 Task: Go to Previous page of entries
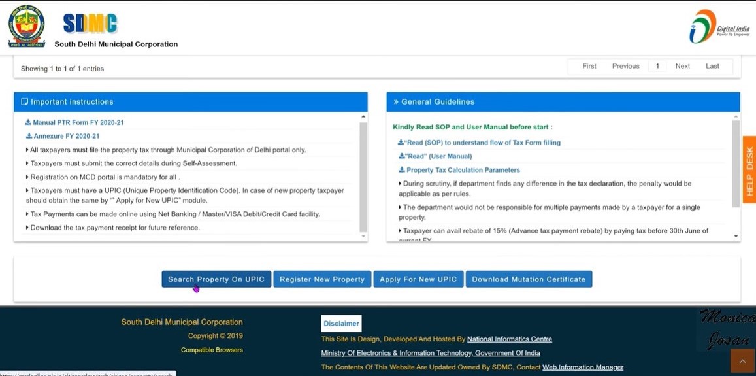625,66
